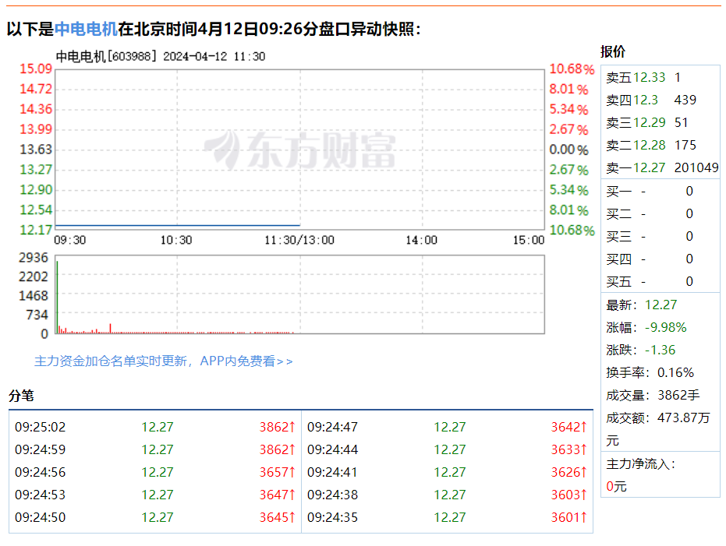The height and width of the screenshot is (546, 726).
Task: Select the 09:24:41 tick row time
Action: 332,473
